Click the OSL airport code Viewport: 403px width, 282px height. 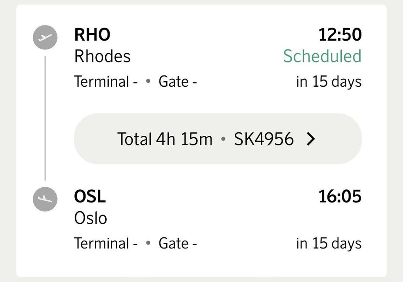pos(90,197)
